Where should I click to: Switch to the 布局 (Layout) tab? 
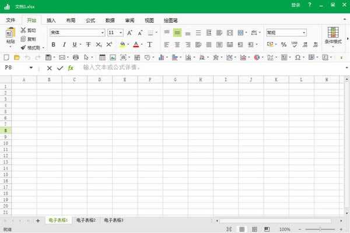point(71,20)
